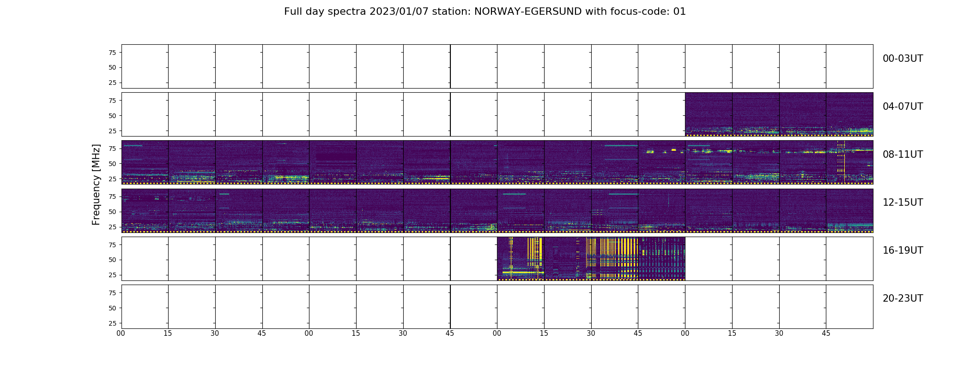This screenshot has width=970, height=369.
Task: Click the spectrogram data block in 04-07UT row
Action: tap(779, 114)
